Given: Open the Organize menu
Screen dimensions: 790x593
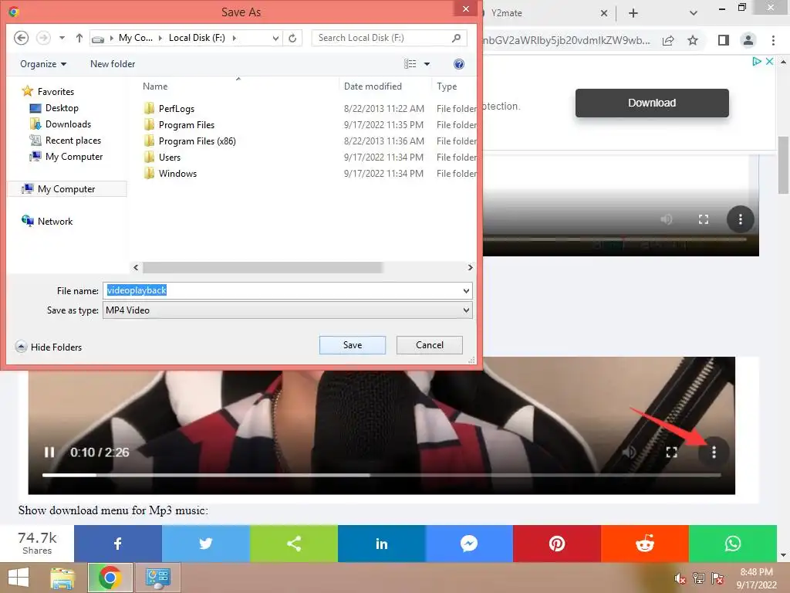Looking at the screenshot, I should click(x=43, y=64).
